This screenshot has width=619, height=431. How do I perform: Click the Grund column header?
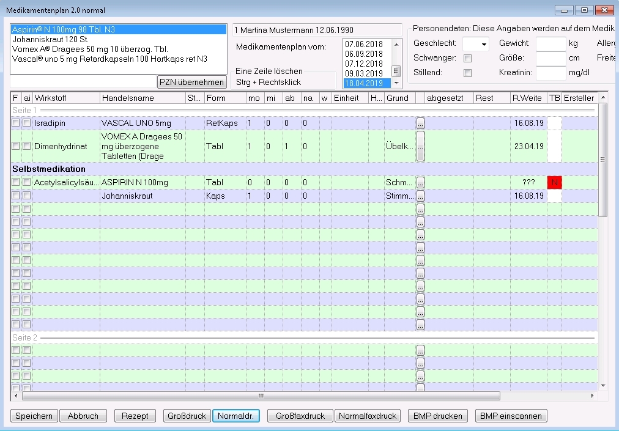(x=399, y=98)
